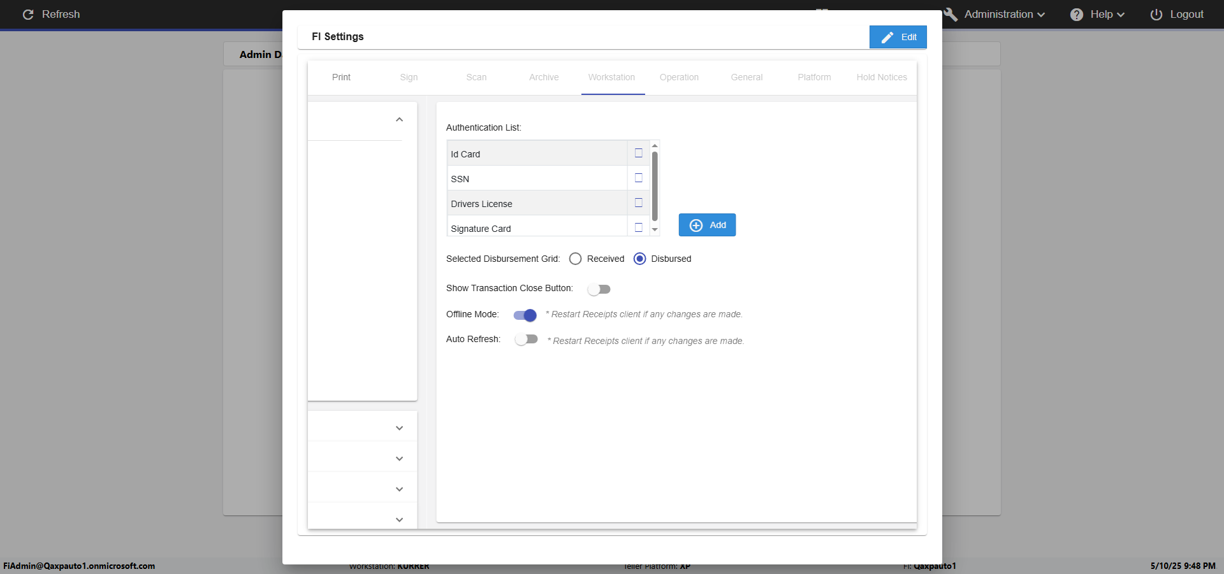Click the Refresh icon in top bar
Viewport: 1224px width, 574px height.
coord(28,15)
